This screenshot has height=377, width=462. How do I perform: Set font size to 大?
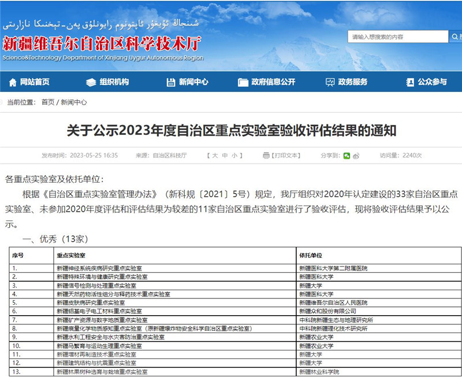[215, 156]
